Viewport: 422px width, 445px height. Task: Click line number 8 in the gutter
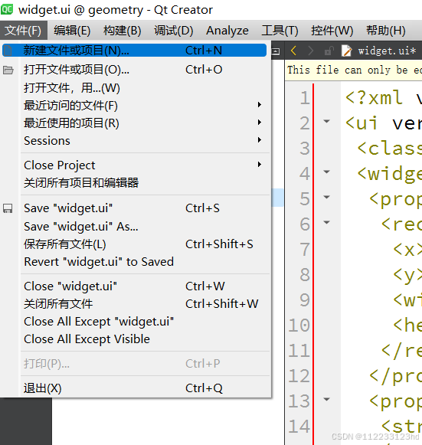tap(305, 275)
